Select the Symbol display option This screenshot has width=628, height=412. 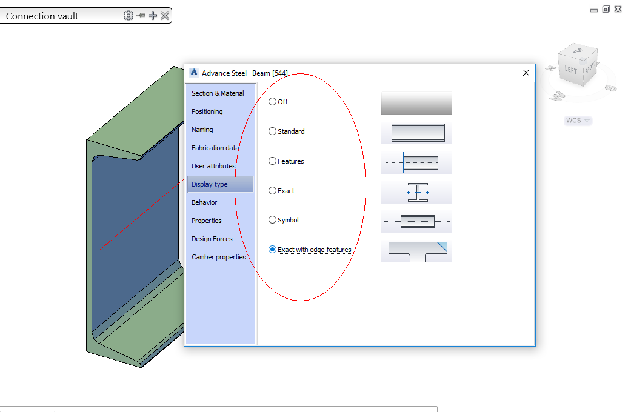point(272,219)
